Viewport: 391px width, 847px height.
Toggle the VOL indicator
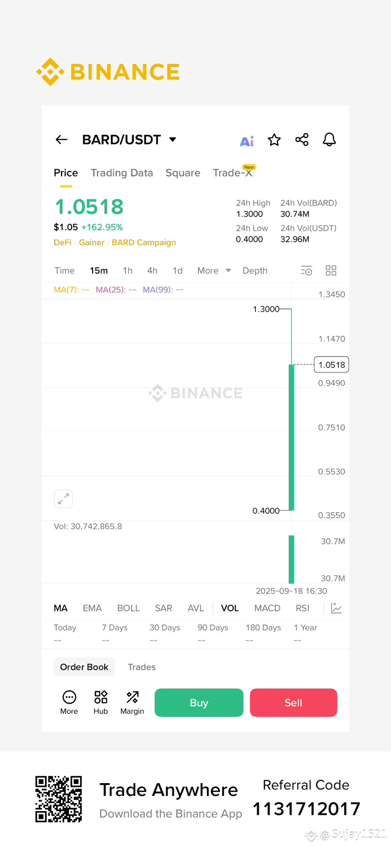[230, 608]
